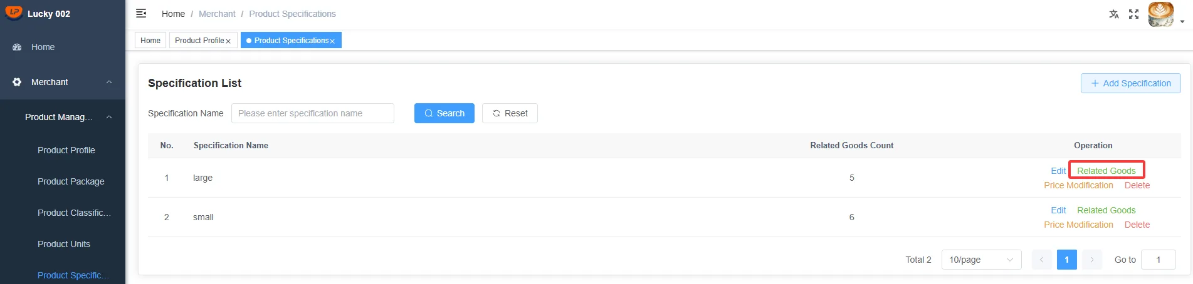Collapse sidebar with the hamburger icon
The height and width of the screenshot is (284, 1193).
click(141, 13)
